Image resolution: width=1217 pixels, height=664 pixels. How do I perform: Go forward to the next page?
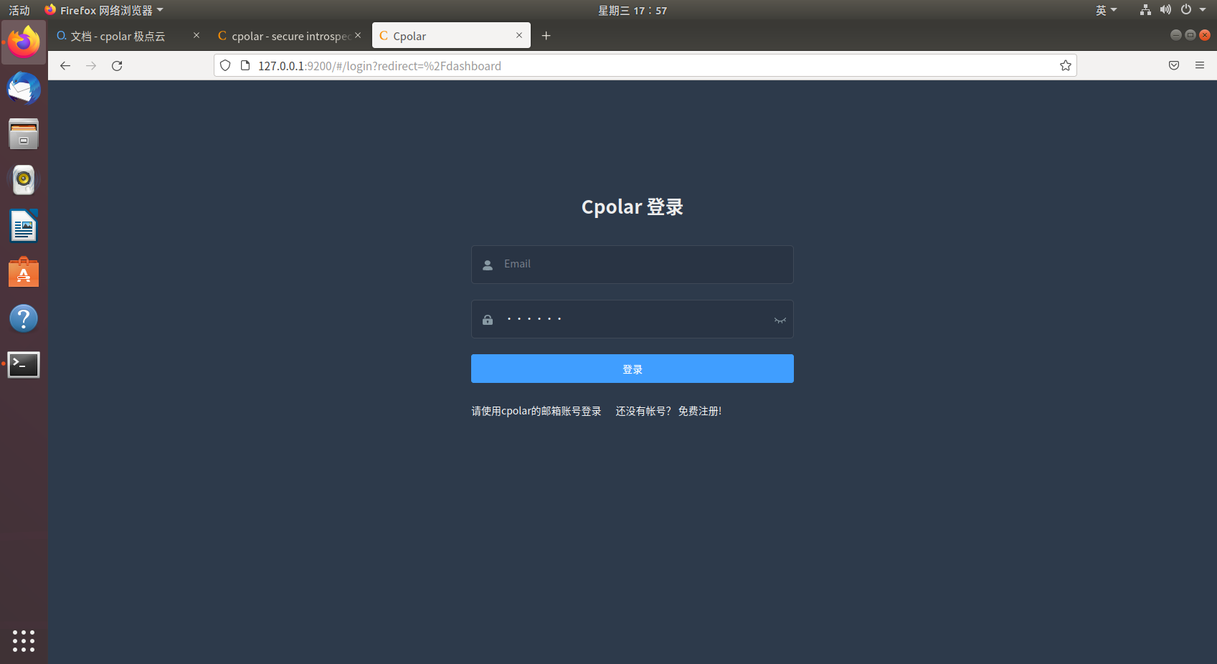tap(91, 66)
